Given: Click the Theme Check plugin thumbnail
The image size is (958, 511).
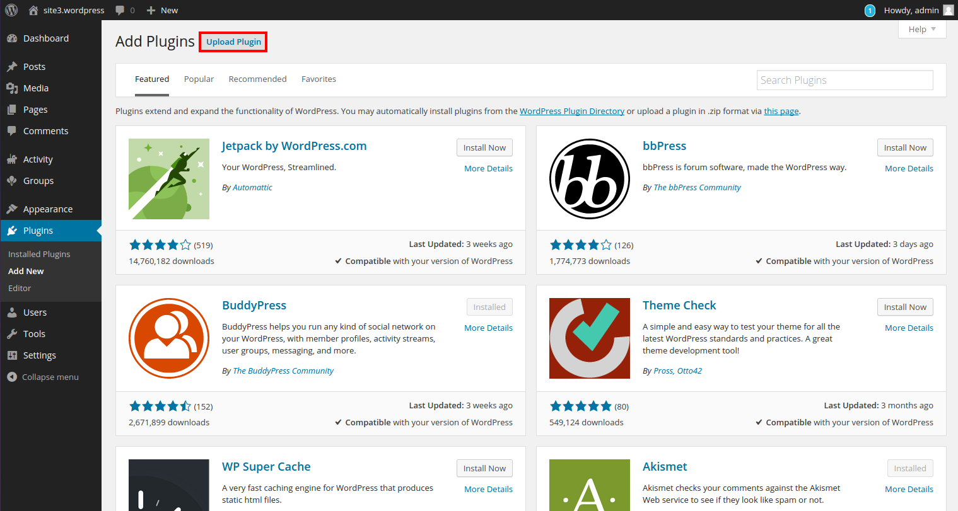Looking at the screenshot, I should [x=590, y=338].
